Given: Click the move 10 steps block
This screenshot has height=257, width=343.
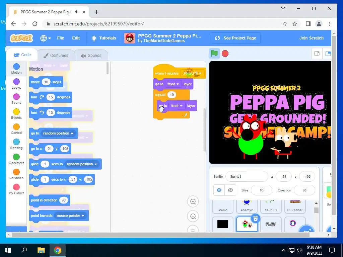Looking at the screenshot, I should pos(46,82).
